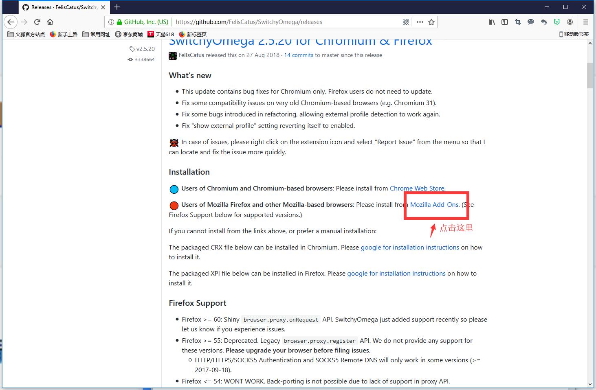This screenshot has width=596, height=390.
Task: Click the "Firefox Support" heading
Action: tap(198, 303)
